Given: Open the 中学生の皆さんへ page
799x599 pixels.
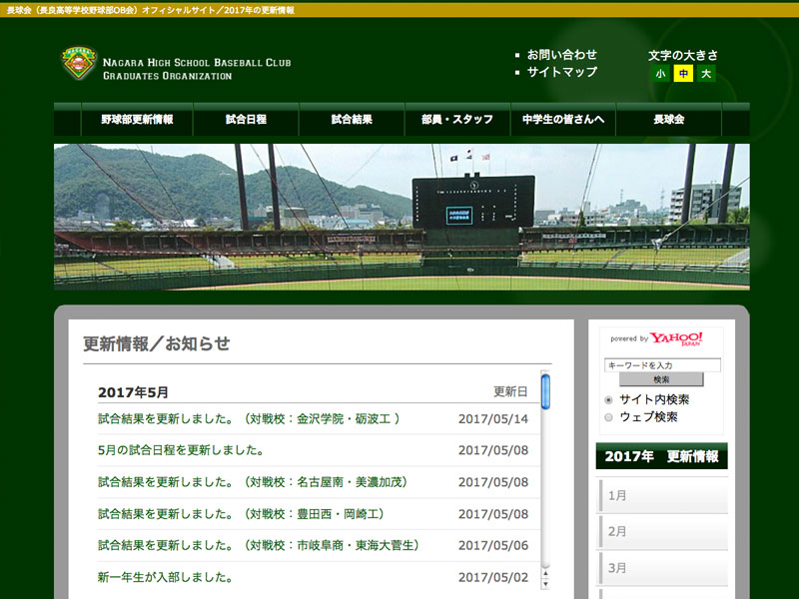Looking at the screenshot, I should pyautogui.click(x=563, y=120).
